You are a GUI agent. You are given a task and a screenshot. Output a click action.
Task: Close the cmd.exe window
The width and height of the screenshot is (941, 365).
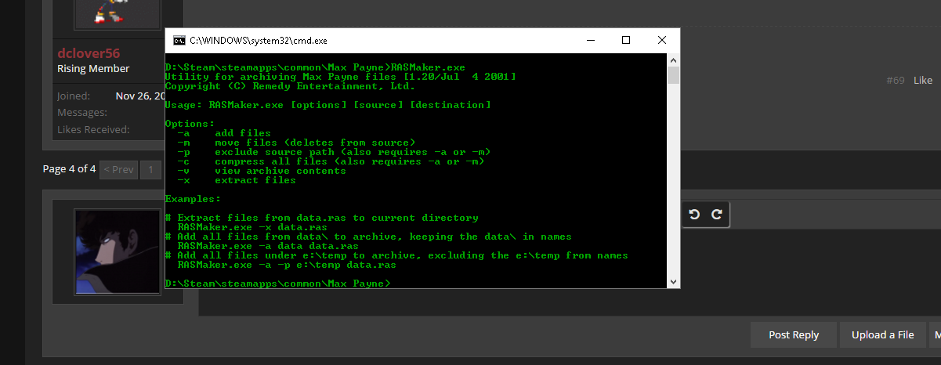[x=661, y=40]
